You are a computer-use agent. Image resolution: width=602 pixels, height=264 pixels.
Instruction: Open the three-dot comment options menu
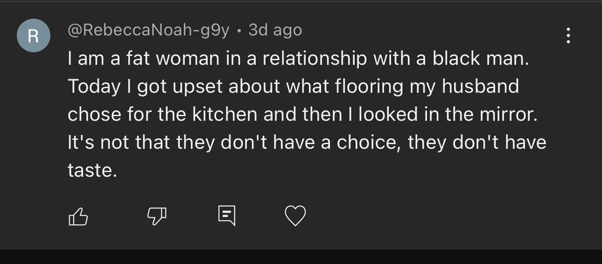[x=568, y=36]
